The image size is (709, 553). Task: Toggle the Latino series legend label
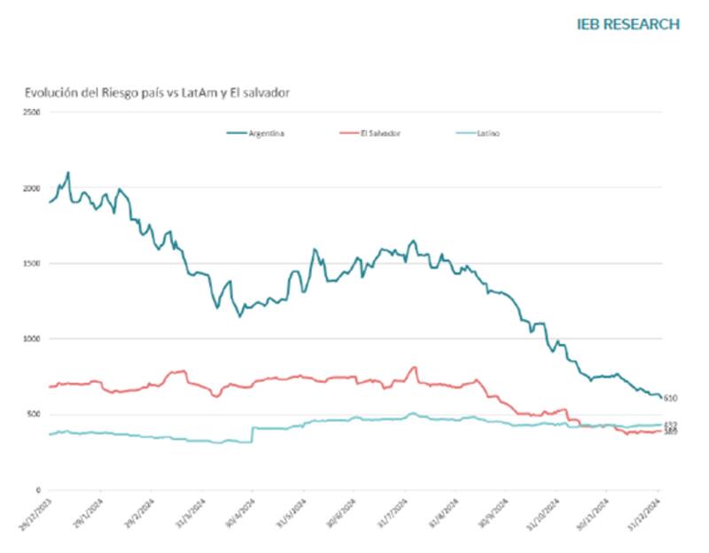[x=488, y=133]
